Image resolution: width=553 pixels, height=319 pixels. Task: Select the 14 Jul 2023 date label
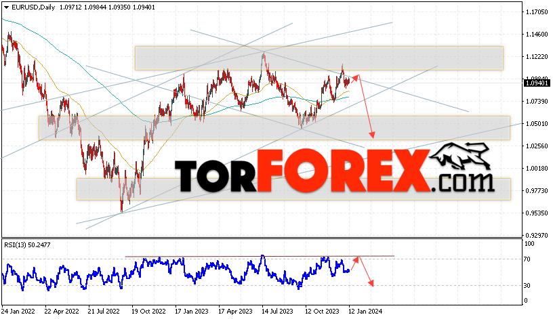point(277,312)
